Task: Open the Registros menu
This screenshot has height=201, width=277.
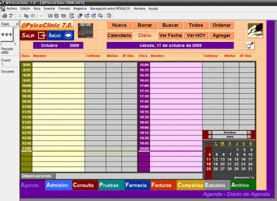Action: 80,9
